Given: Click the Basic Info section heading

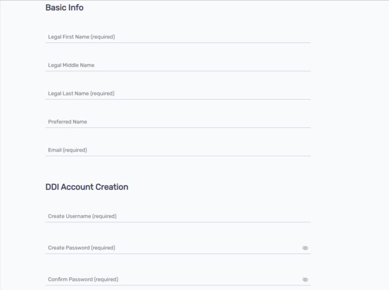Looking at the screenshot, I should (x=64, y=8).
